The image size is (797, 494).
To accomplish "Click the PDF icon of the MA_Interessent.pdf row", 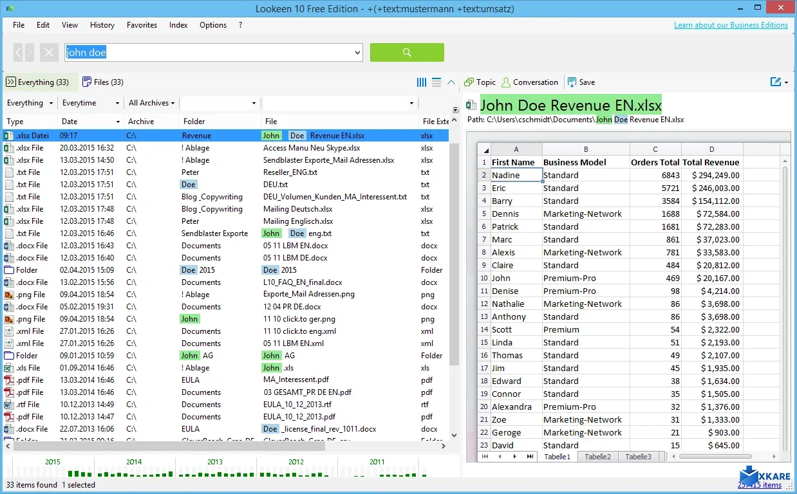I will point(9,380).
